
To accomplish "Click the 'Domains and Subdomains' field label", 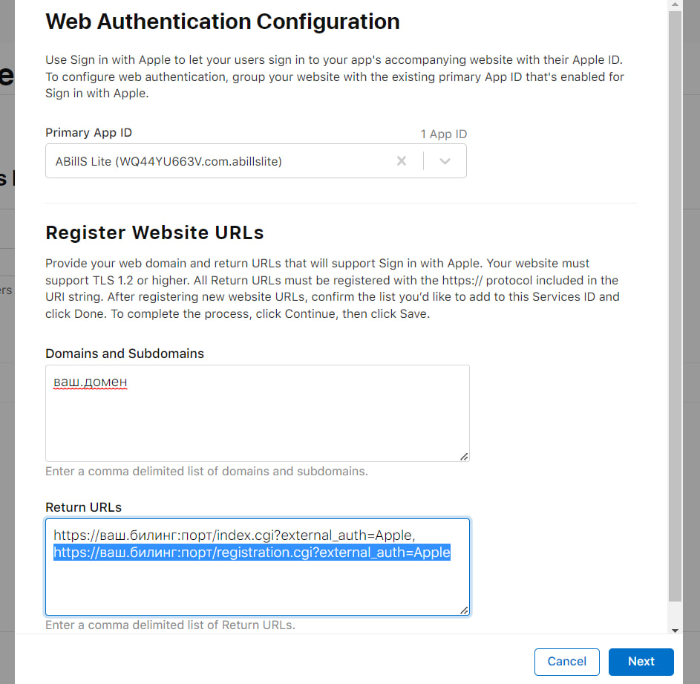I will click(125, 354).
